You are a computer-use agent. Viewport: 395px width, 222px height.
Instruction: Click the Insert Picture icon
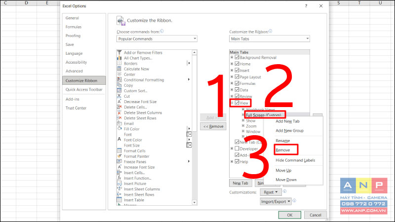coord(119,184)
